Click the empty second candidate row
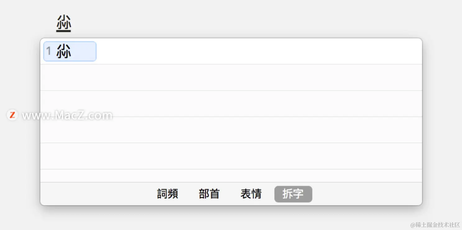The width and height of the screenshot is (462, 230). (231, 77)
